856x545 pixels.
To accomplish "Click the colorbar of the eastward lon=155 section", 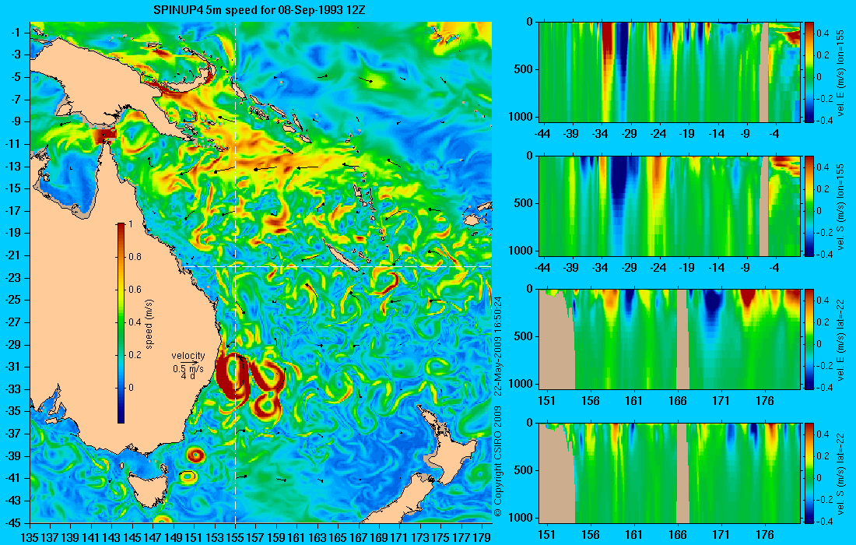I will 809,72.
